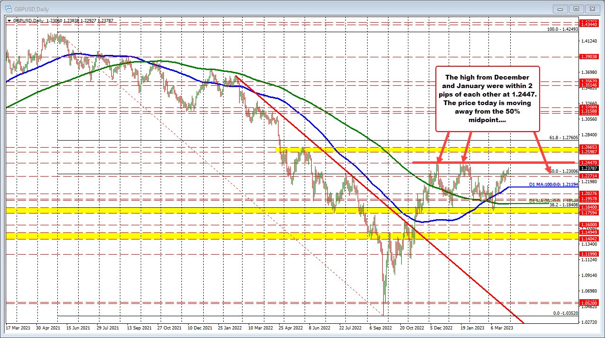
Task: Click the 1.21980 price scale value
Action: coord(590,181)
